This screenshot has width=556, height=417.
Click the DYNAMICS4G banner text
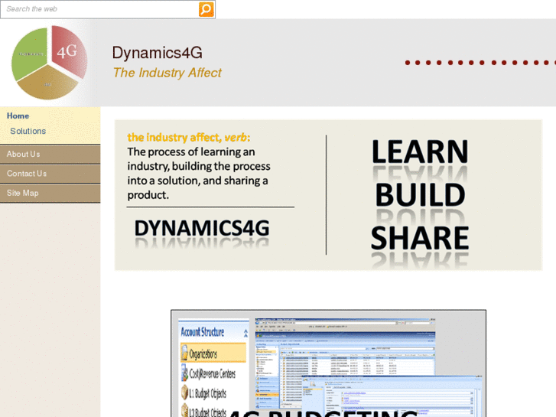[x=202, y=228]
